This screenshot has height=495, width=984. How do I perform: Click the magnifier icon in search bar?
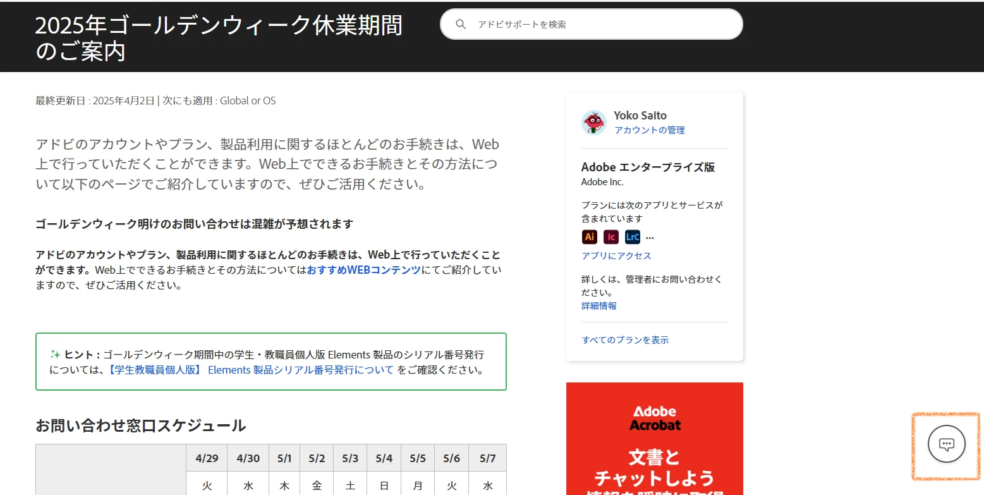(x=461, y=24)
